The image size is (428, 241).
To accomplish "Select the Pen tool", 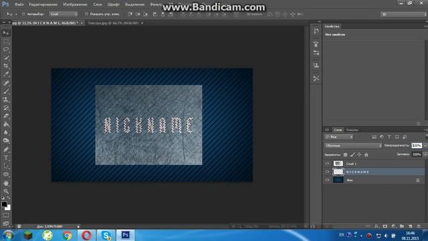I will (x=6, y=149).
